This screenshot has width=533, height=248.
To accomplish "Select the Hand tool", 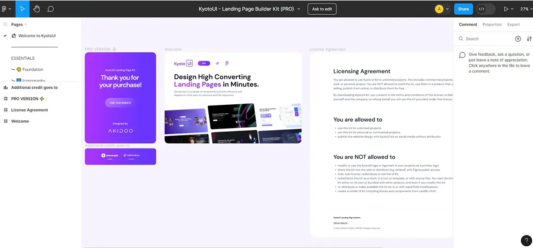I will tap(37, 9).
